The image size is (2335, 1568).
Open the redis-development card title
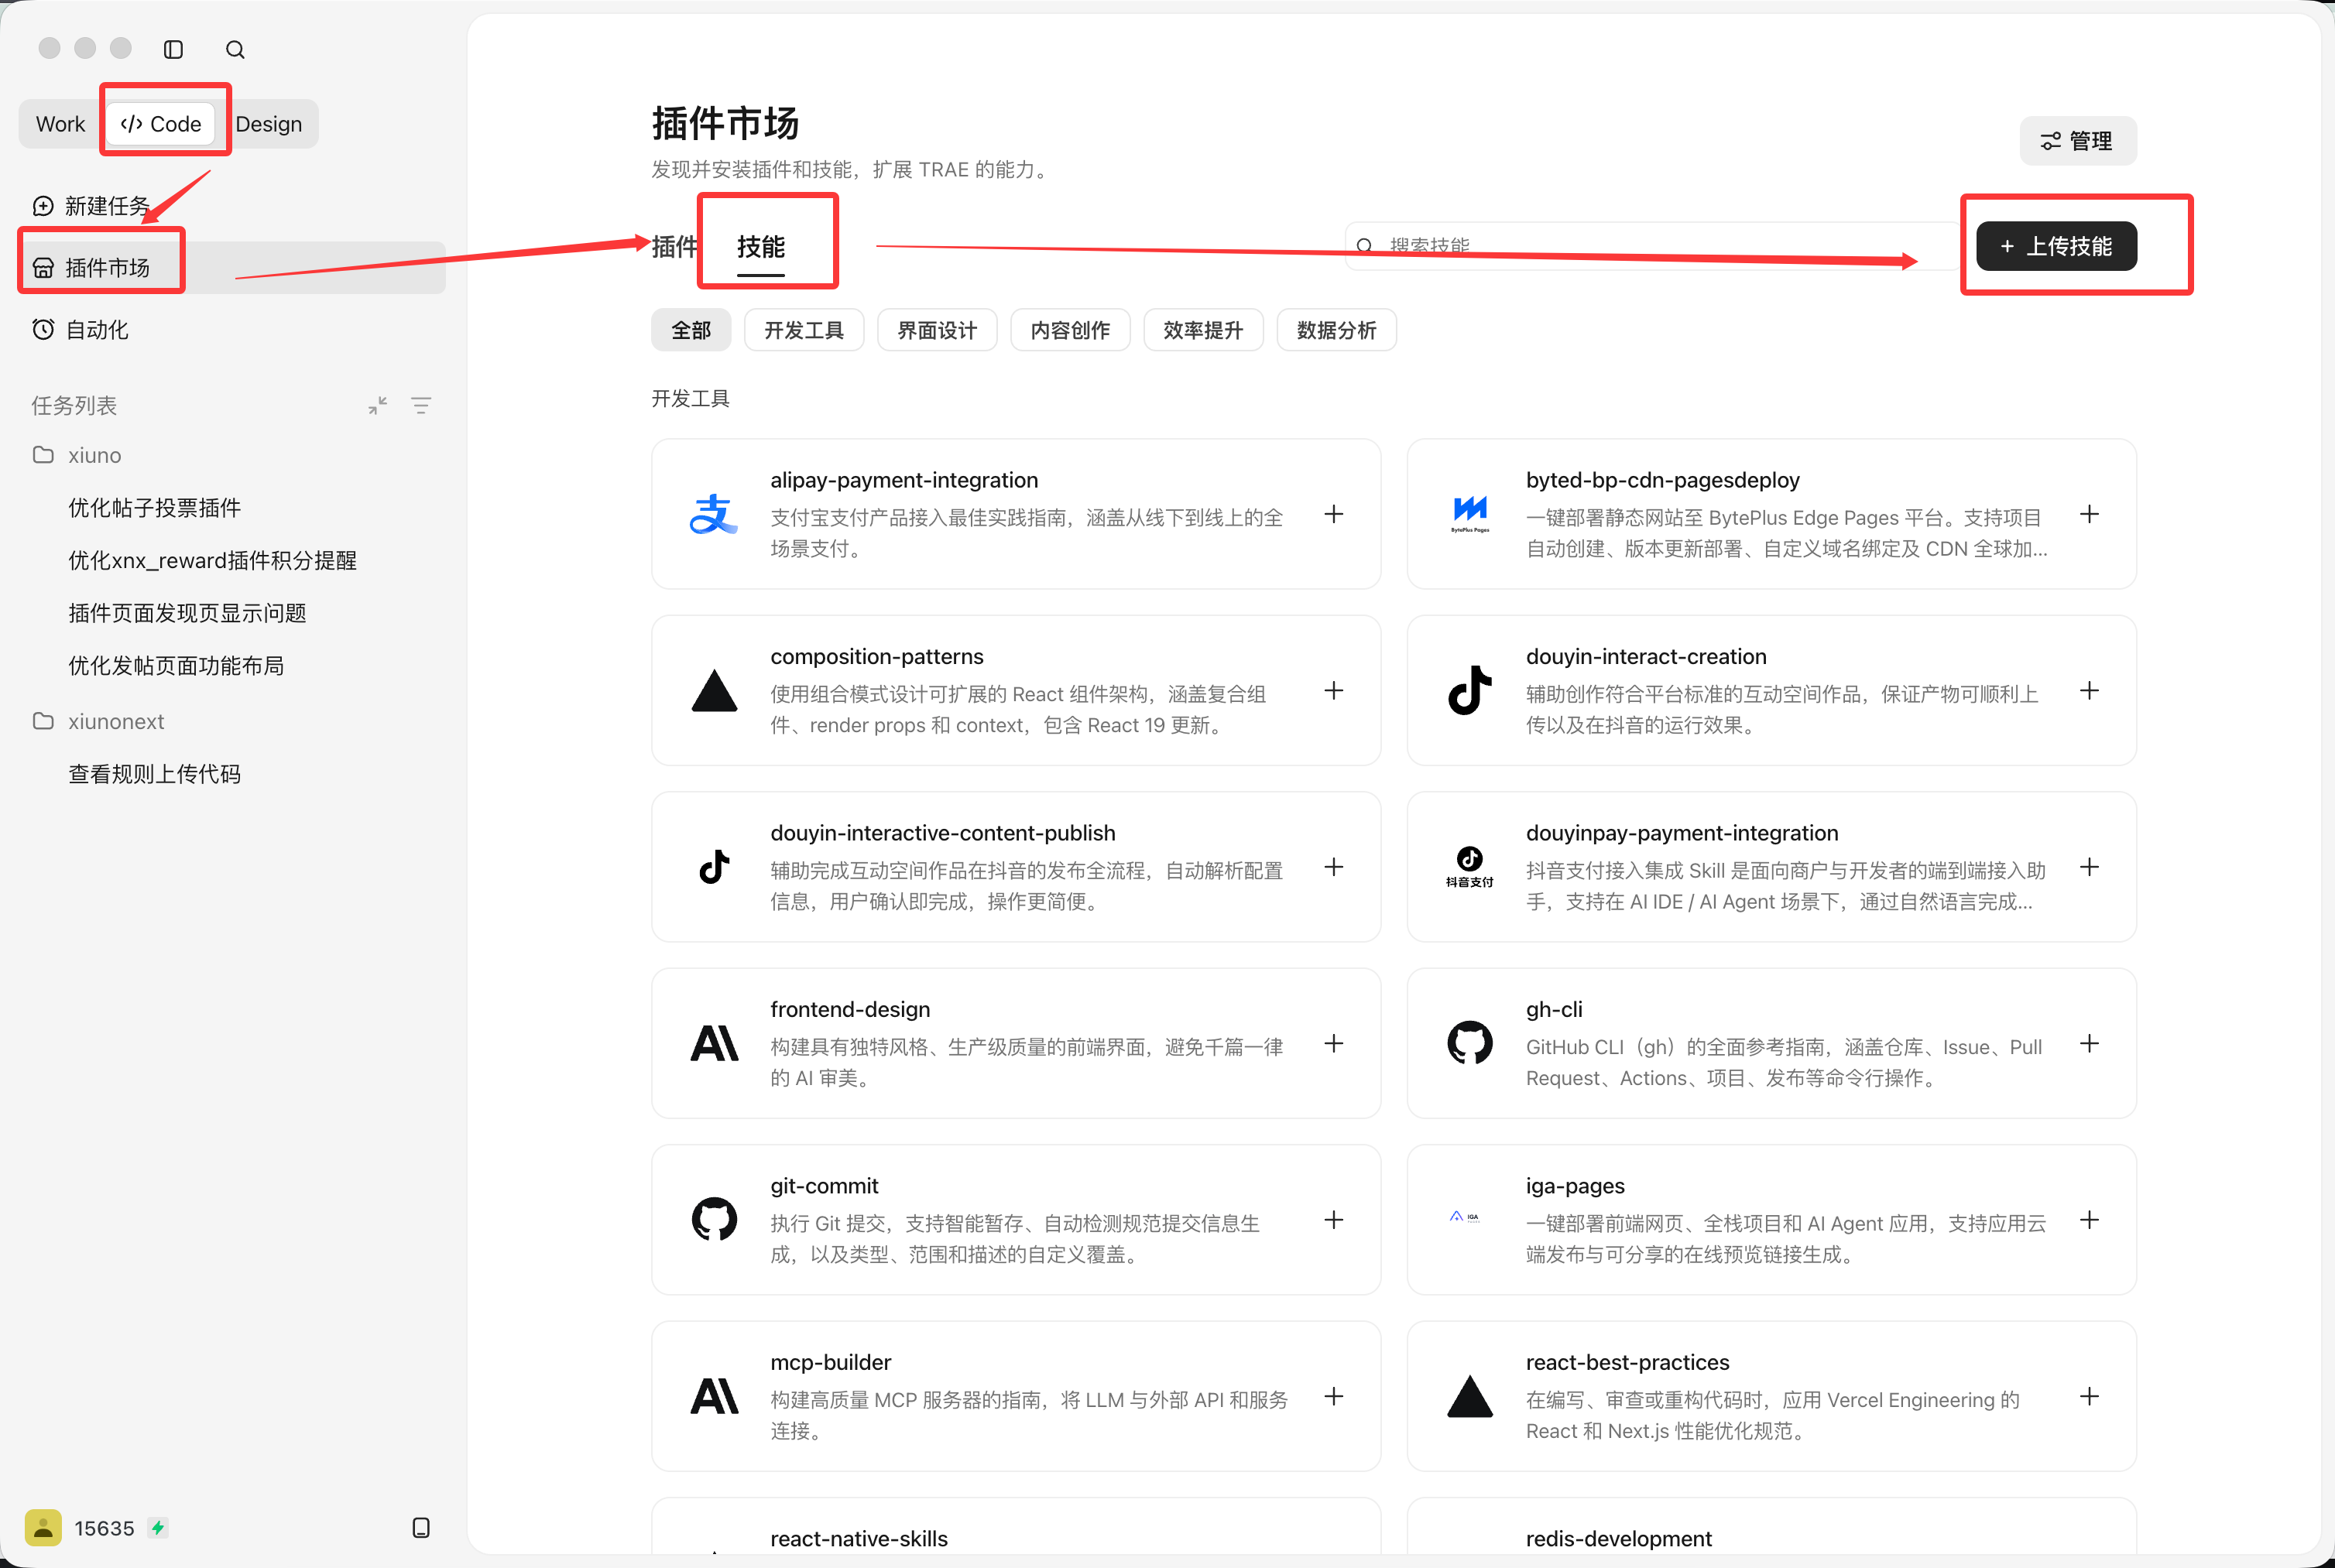point(1619,1539)
